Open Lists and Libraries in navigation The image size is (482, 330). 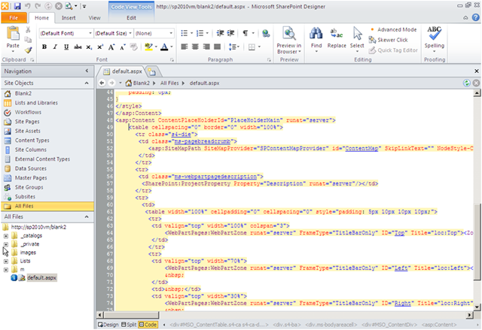pyautogui.click(x=36, y=103)
